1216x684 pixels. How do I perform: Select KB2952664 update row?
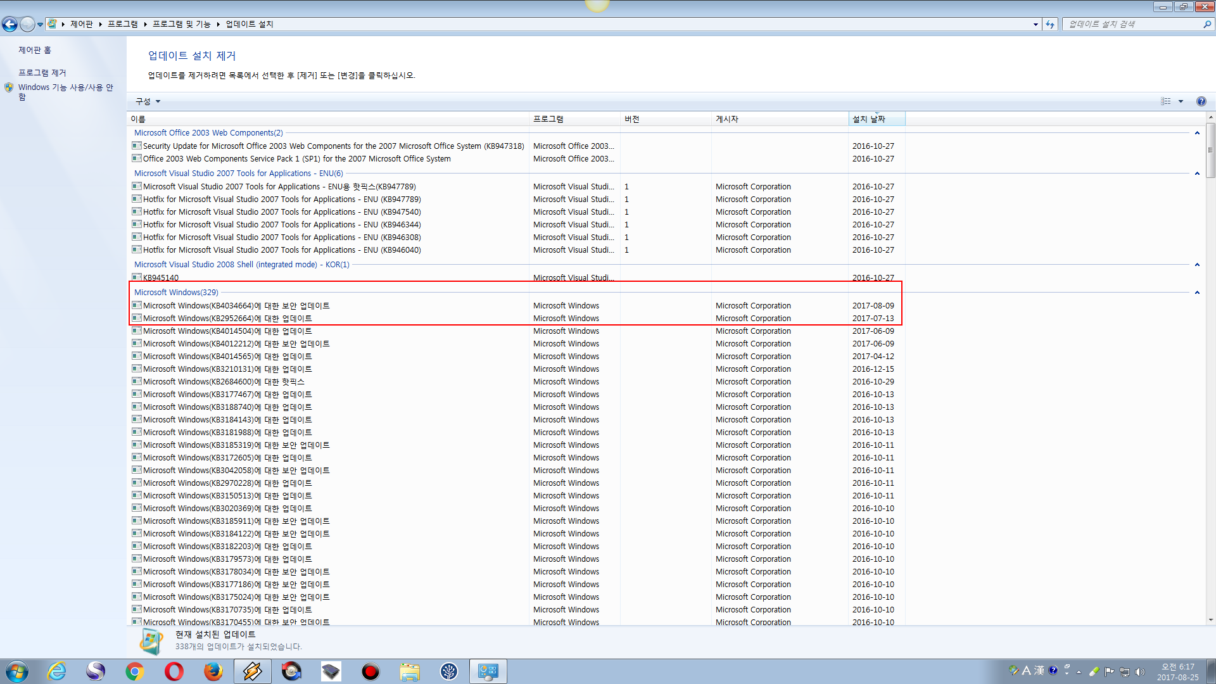517,319
